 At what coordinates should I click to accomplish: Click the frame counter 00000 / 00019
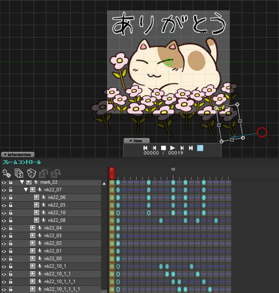pyautogui.click(x=163, y=153)
